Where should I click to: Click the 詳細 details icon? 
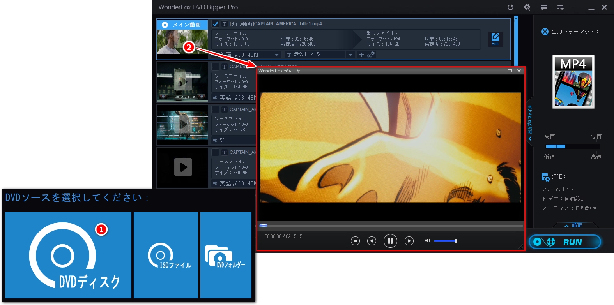click(545, 177)
